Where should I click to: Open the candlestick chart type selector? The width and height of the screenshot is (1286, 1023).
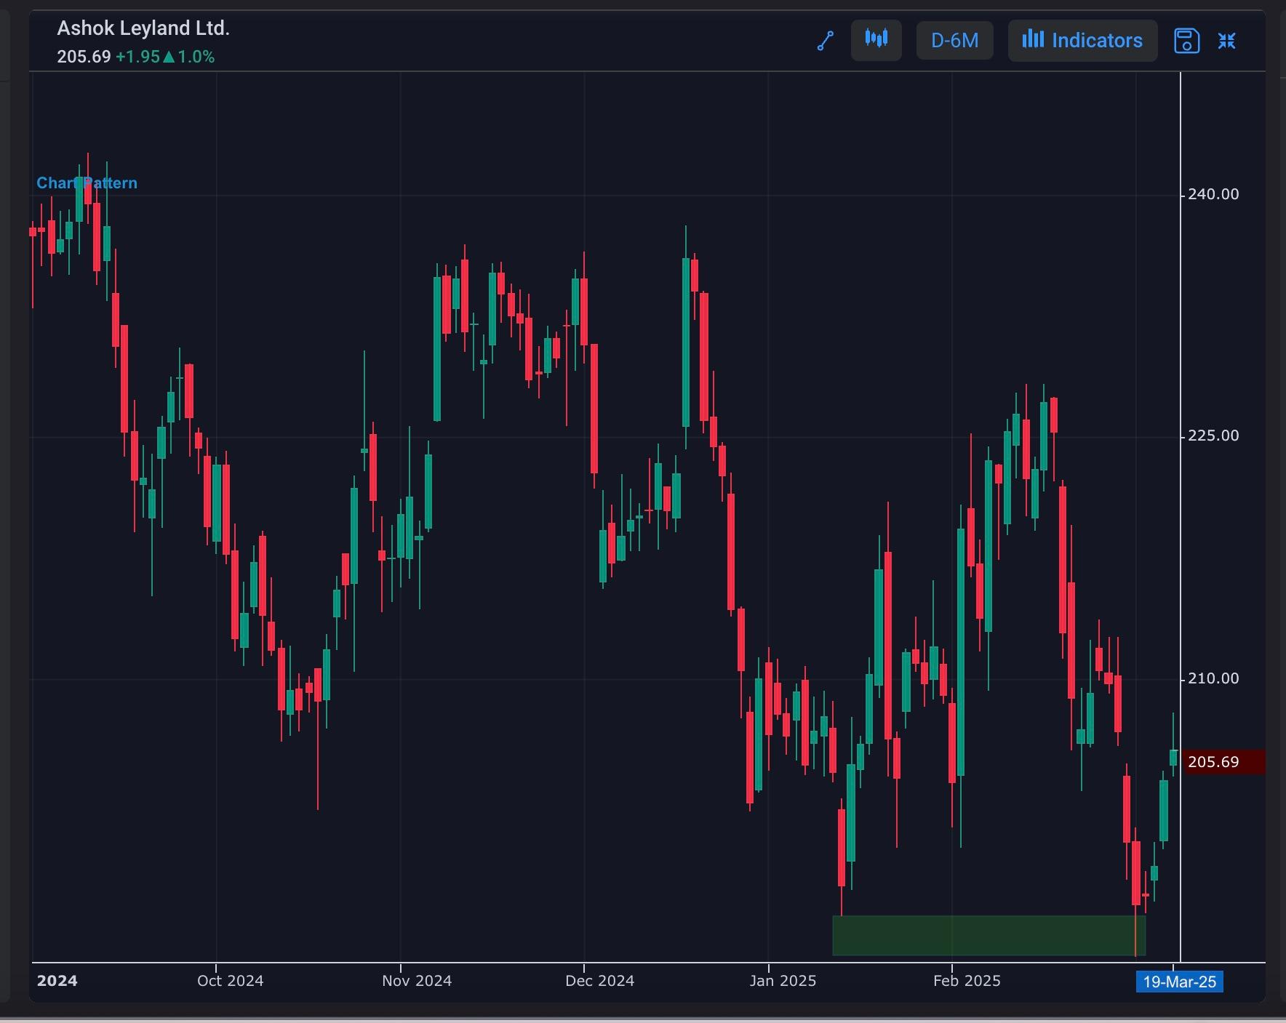(876, 40)
